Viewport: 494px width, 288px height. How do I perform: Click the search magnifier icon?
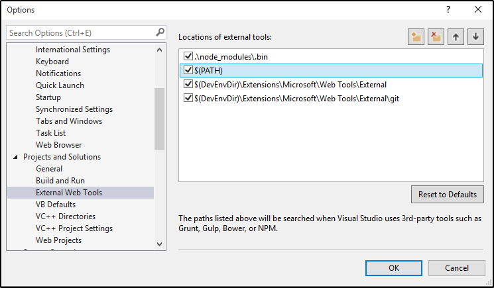pyautogui.click(x=160, y=32)
